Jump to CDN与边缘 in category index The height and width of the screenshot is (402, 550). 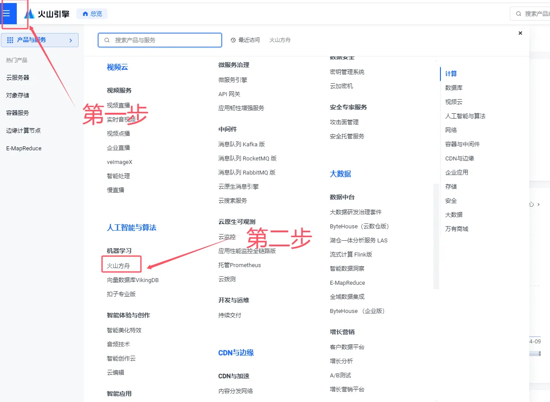tap(459, 158)
